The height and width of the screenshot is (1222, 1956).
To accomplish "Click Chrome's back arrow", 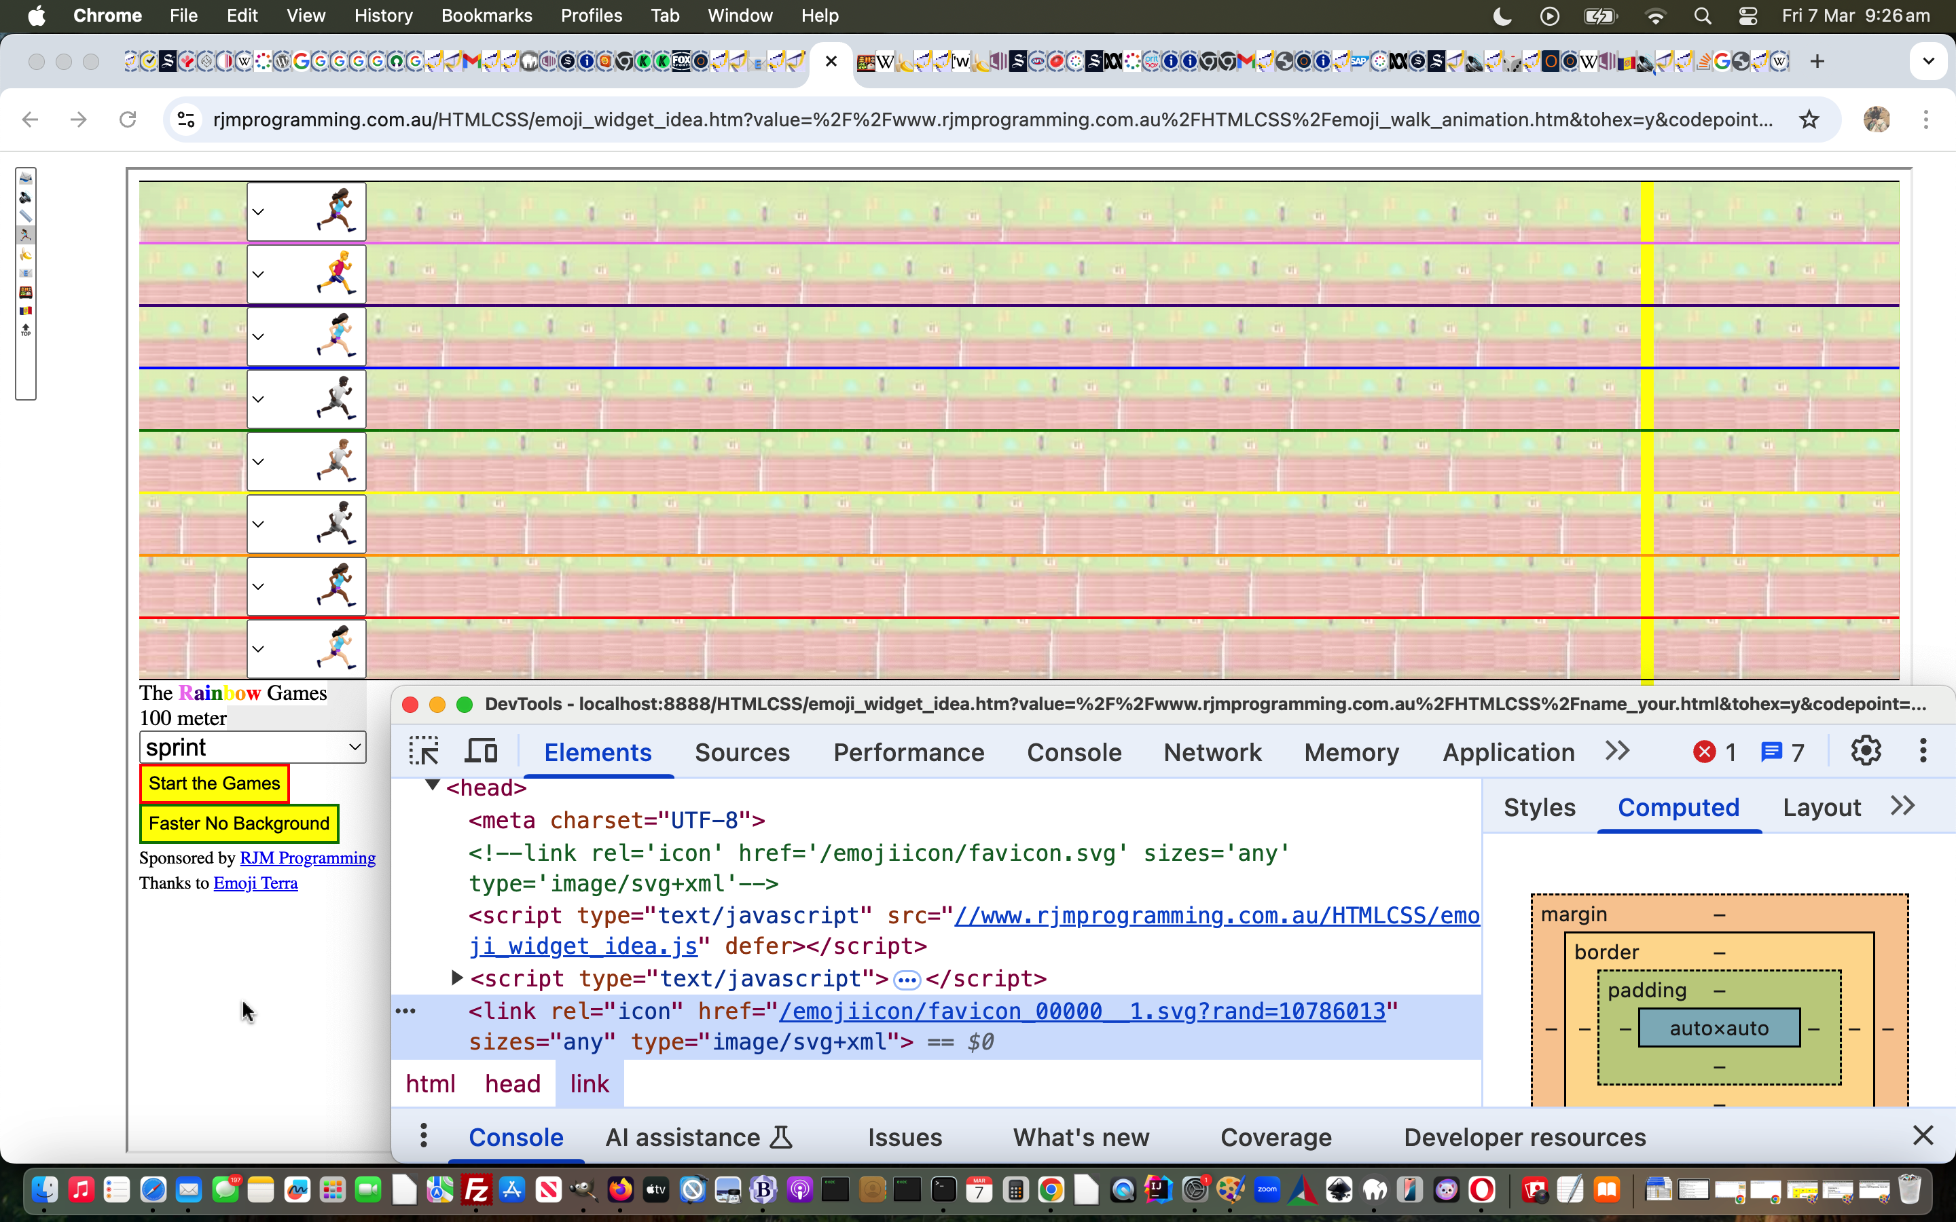I will (x=30, y=119).
